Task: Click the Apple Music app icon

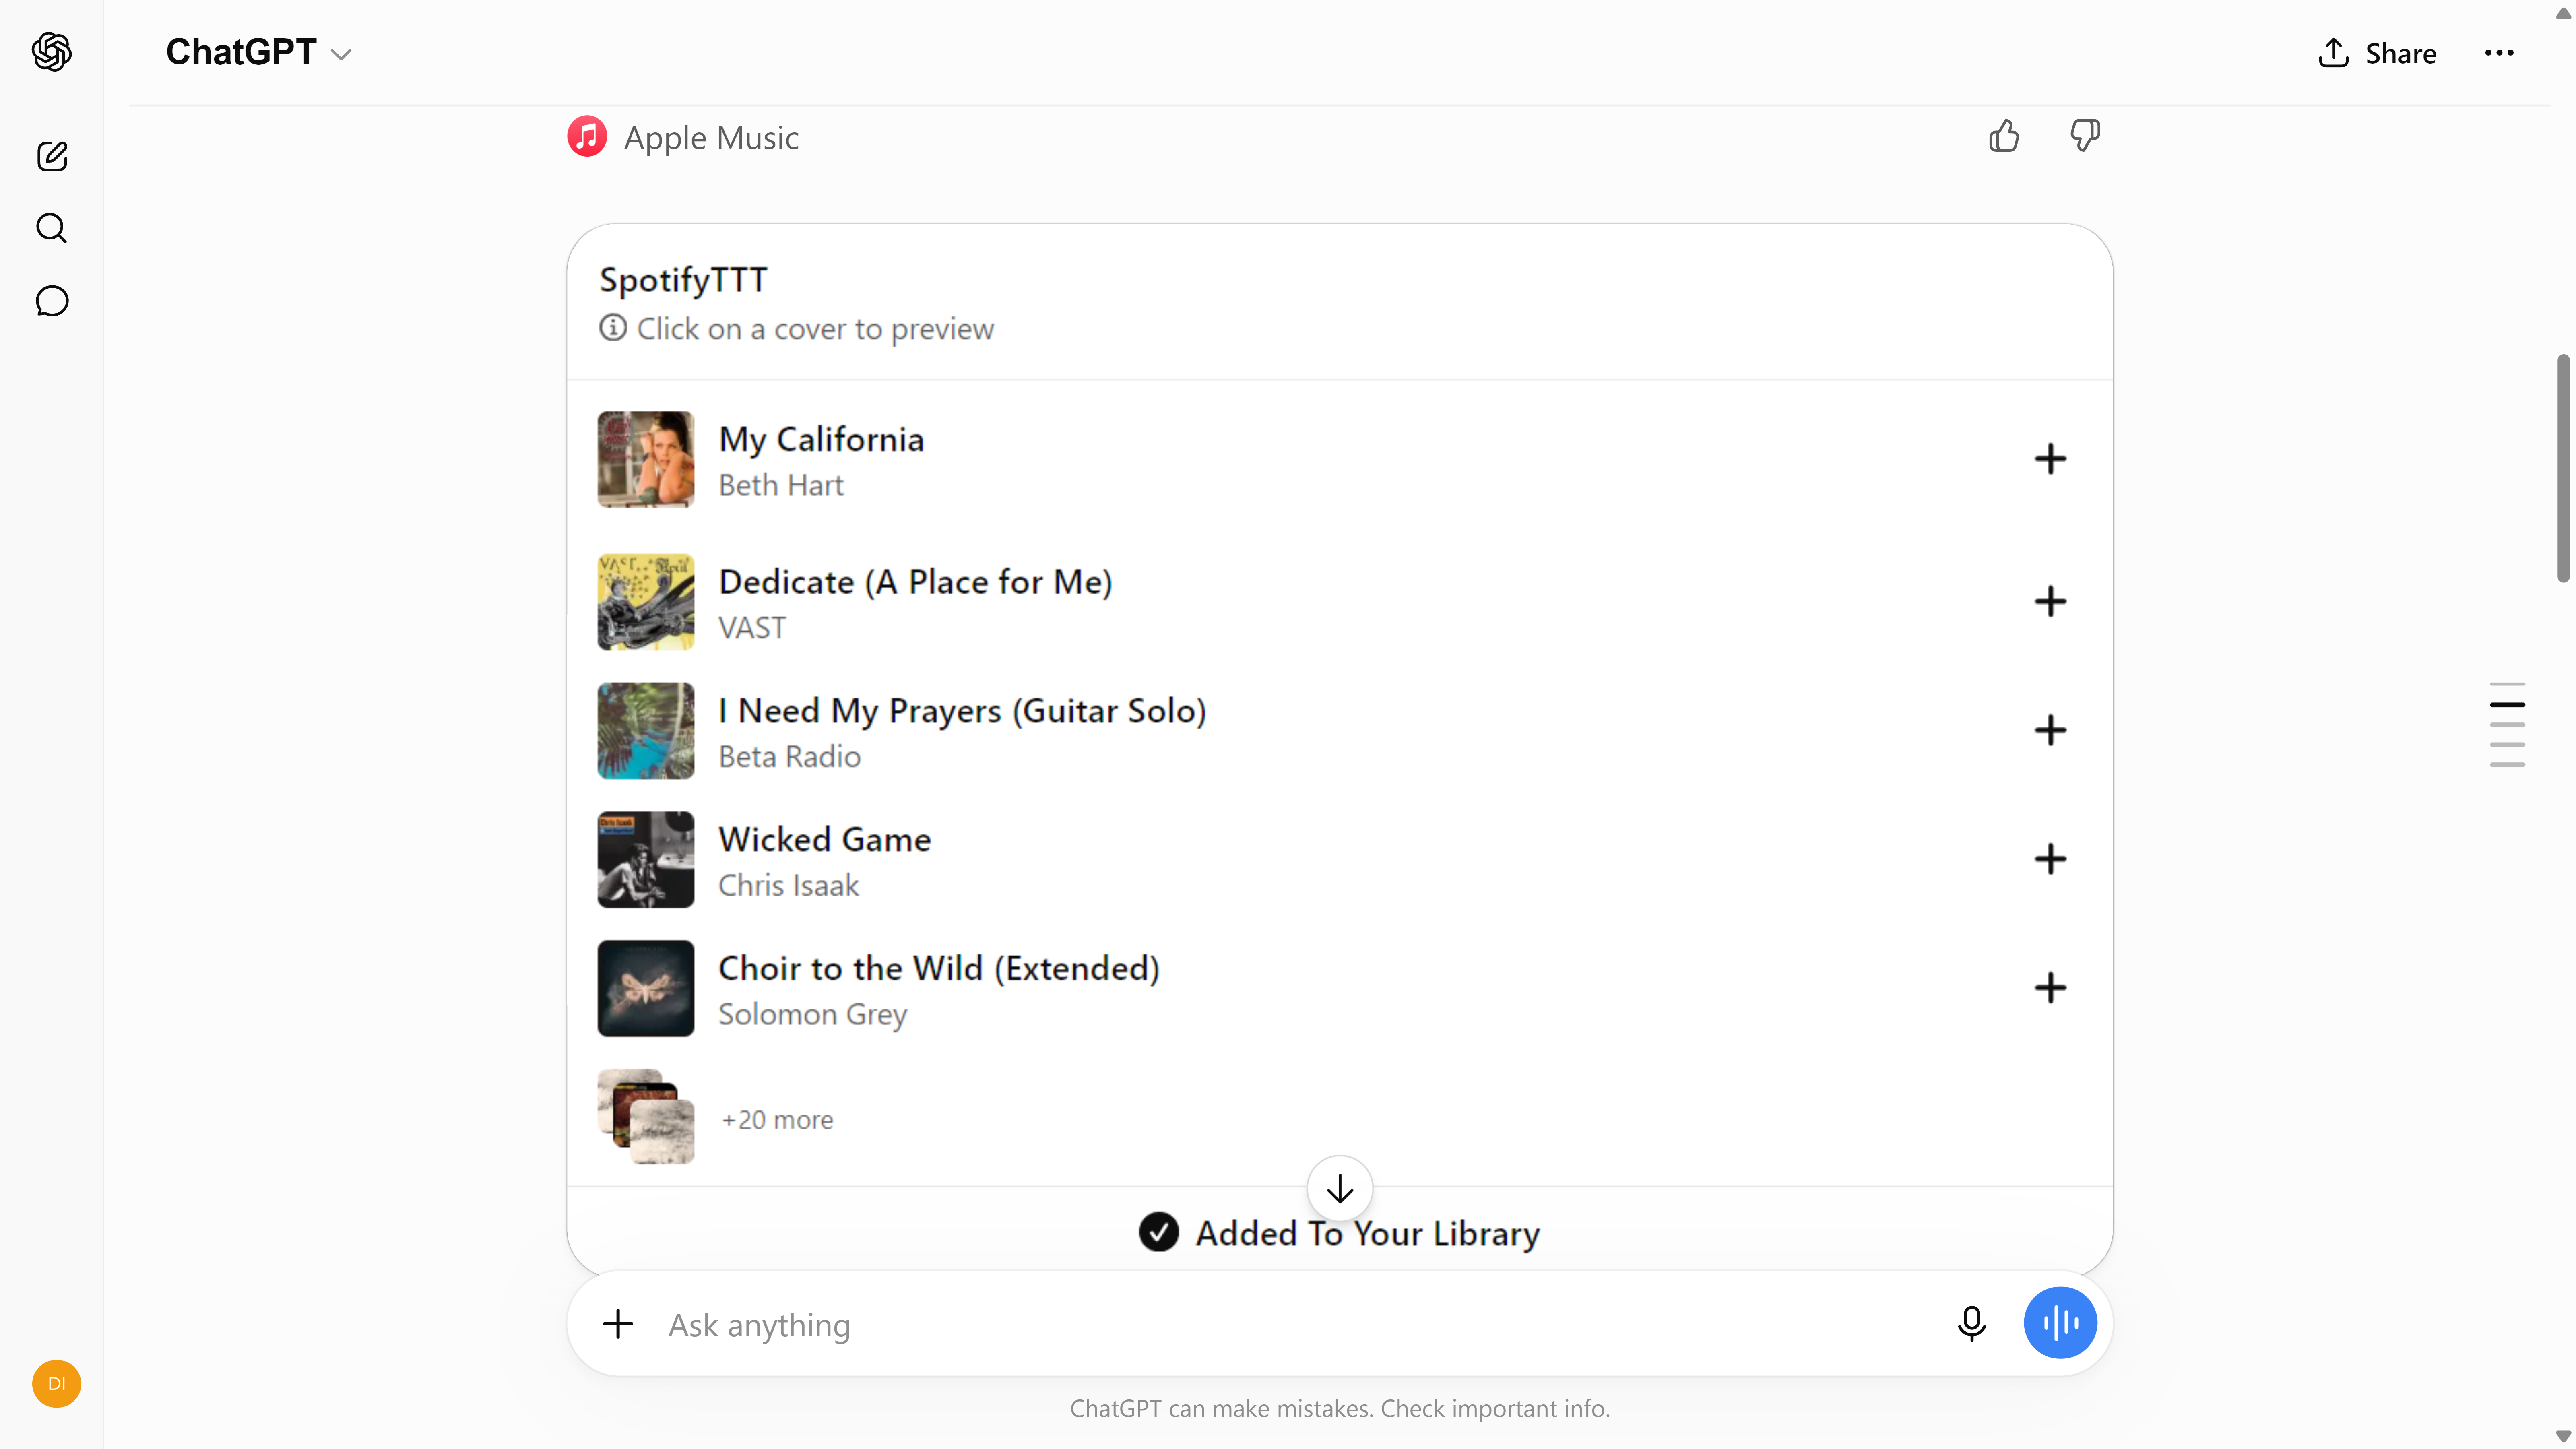Action: (587, 137)
